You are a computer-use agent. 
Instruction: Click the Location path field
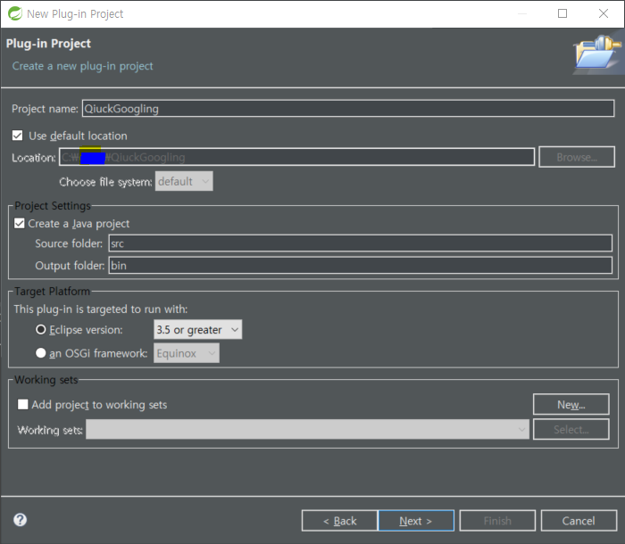(297, 157)
